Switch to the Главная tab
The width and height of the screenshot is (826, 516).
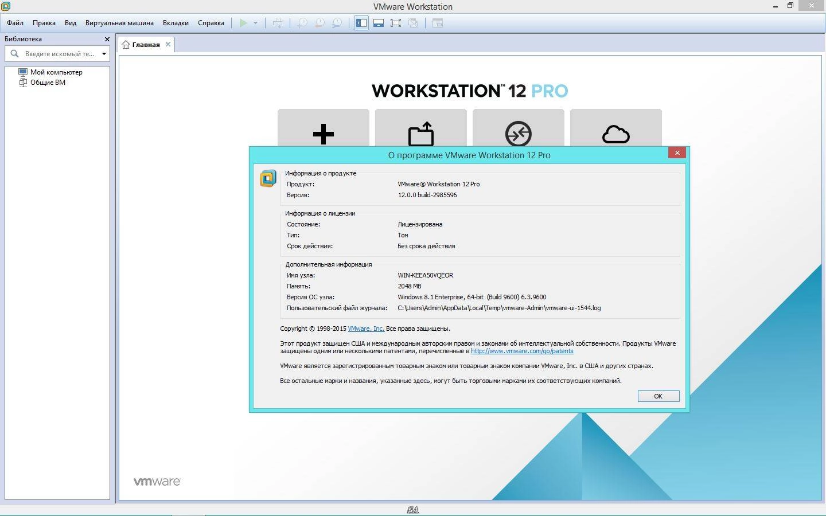[x=146, y=44]
